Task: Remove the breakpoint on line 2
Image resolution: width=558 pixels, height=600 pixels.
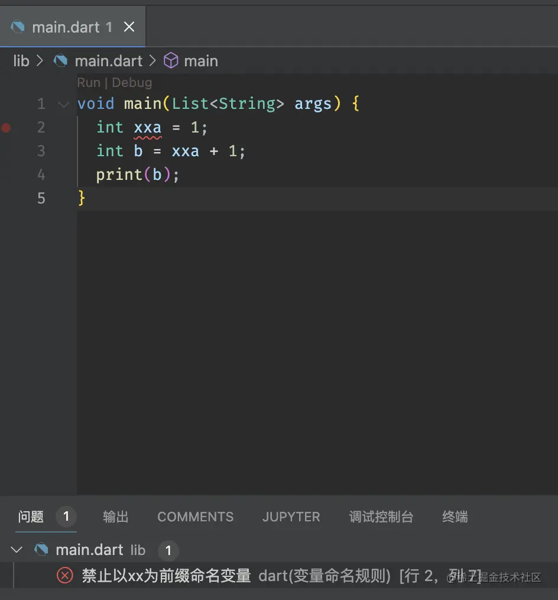Action: (x=6, y=127)
